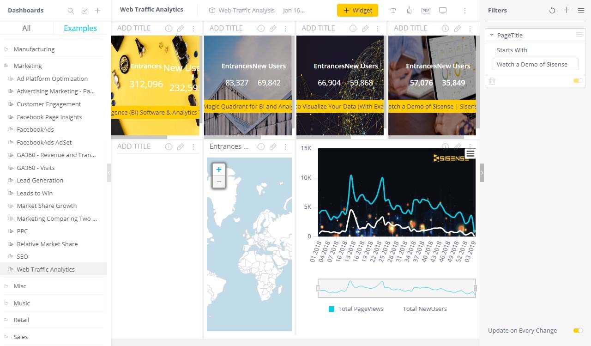
Task: Create a new dashboard with the plus icon
Action: tap(97, 10)
